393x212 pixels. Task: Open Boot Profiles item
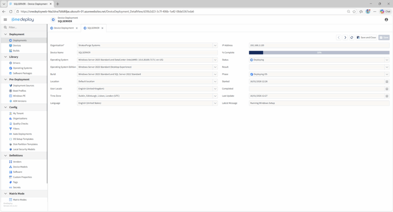[19, 91]
